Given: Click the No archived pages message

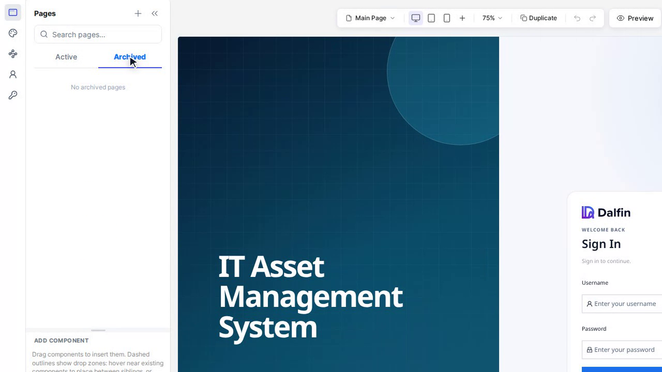Looking at the screenshot, I should (98, 87).
